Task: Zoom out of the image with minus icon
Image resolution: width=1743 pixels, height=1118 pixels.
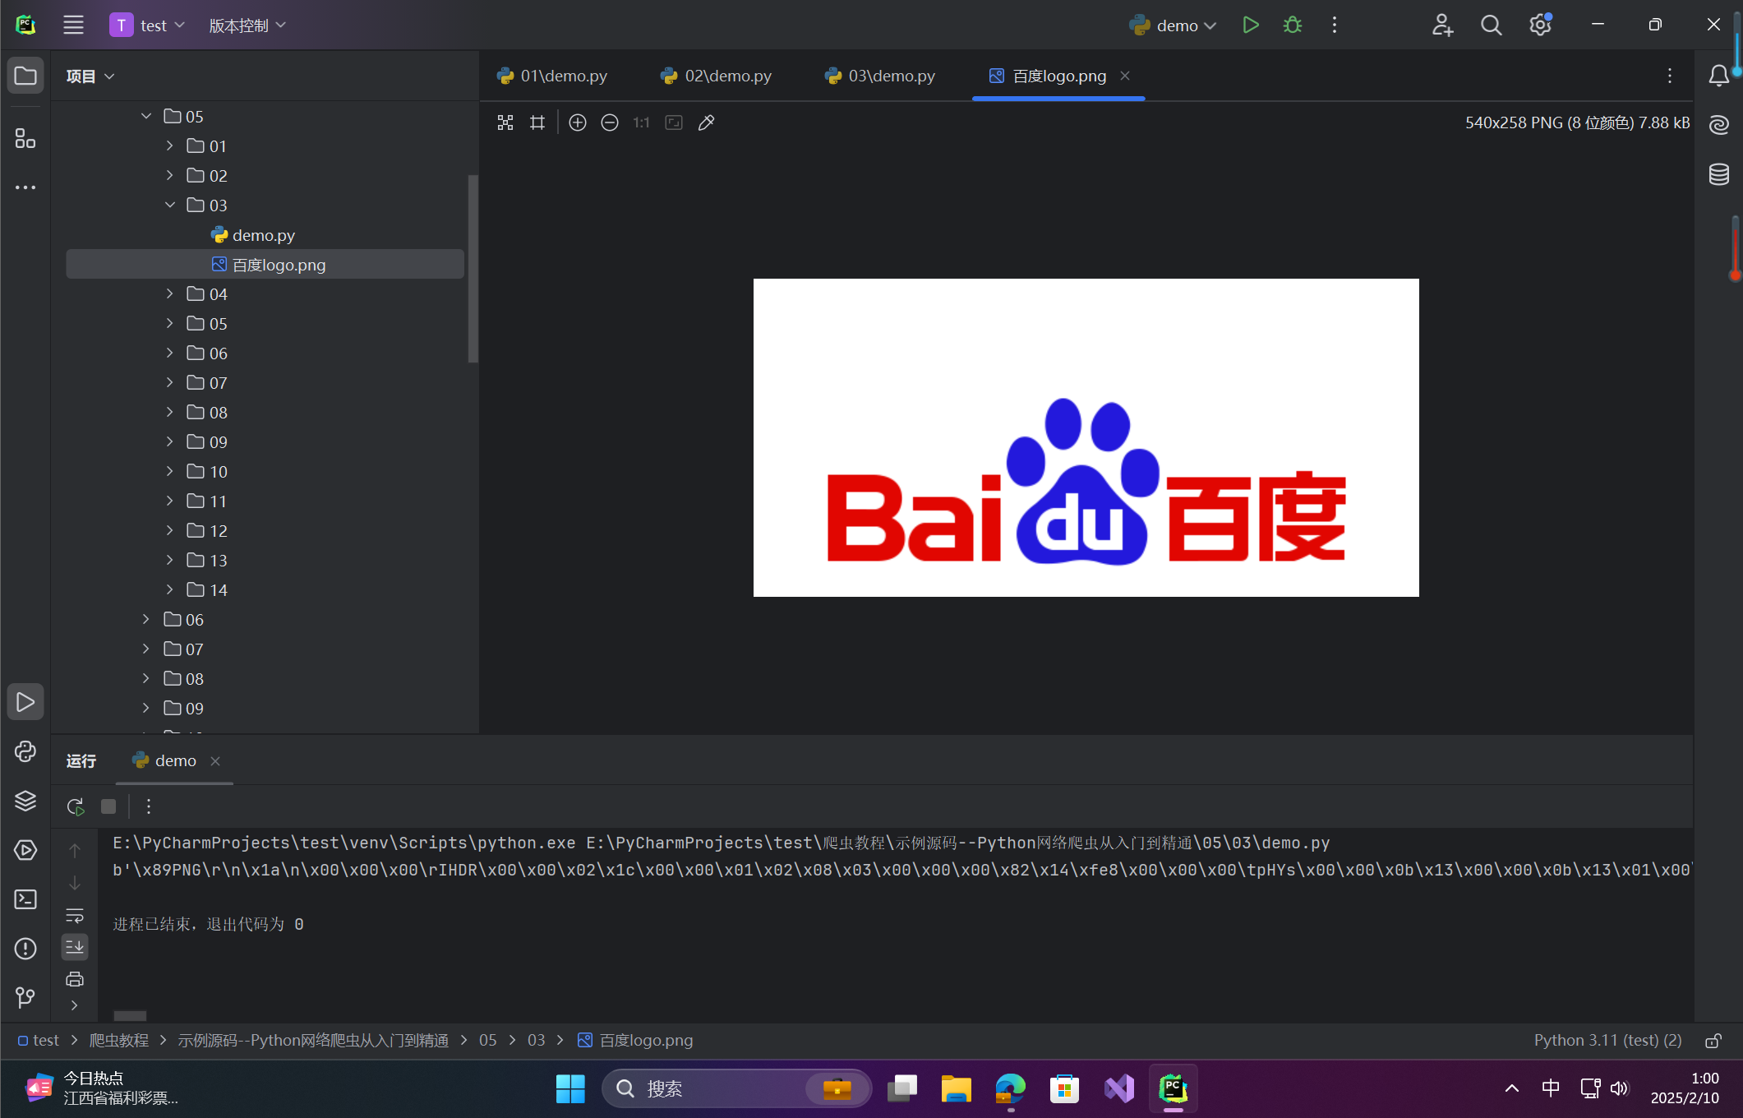Action: [610, 122]
